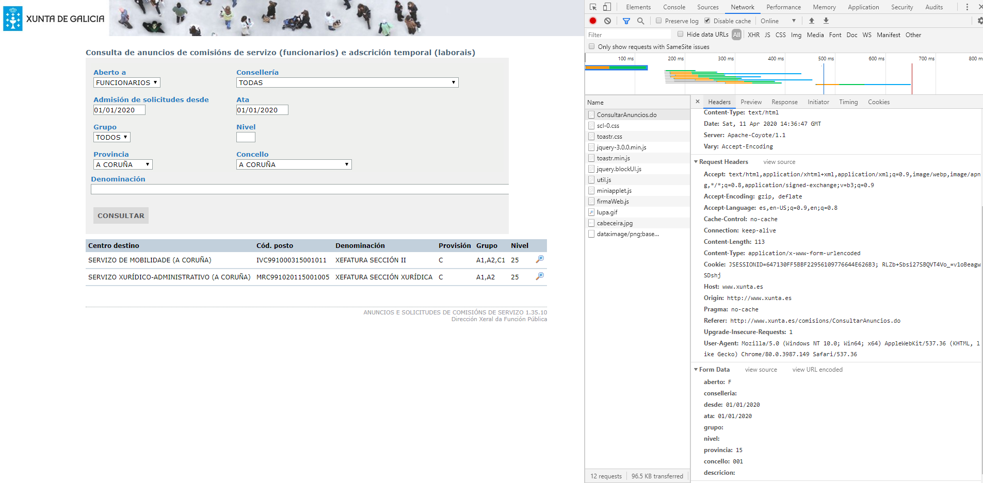This screenshot has height=483, width=983.
Task: Enable the Preserve log checkbox
Action: click(x=659, y=21)
